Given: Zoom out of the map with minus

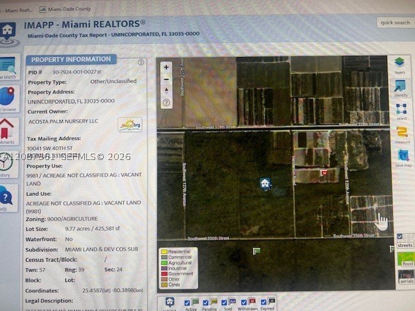Looking at the screenshot, I should tap(166, 79).
